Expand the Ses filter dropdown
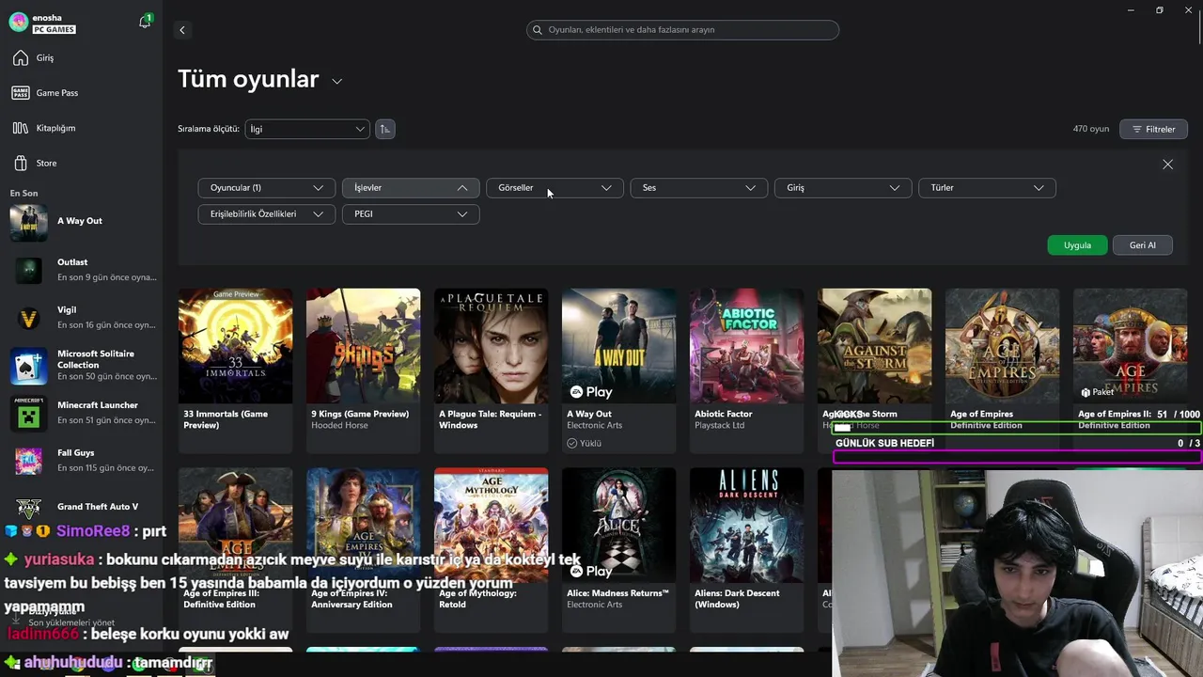1203x677 pixels. 698,188
